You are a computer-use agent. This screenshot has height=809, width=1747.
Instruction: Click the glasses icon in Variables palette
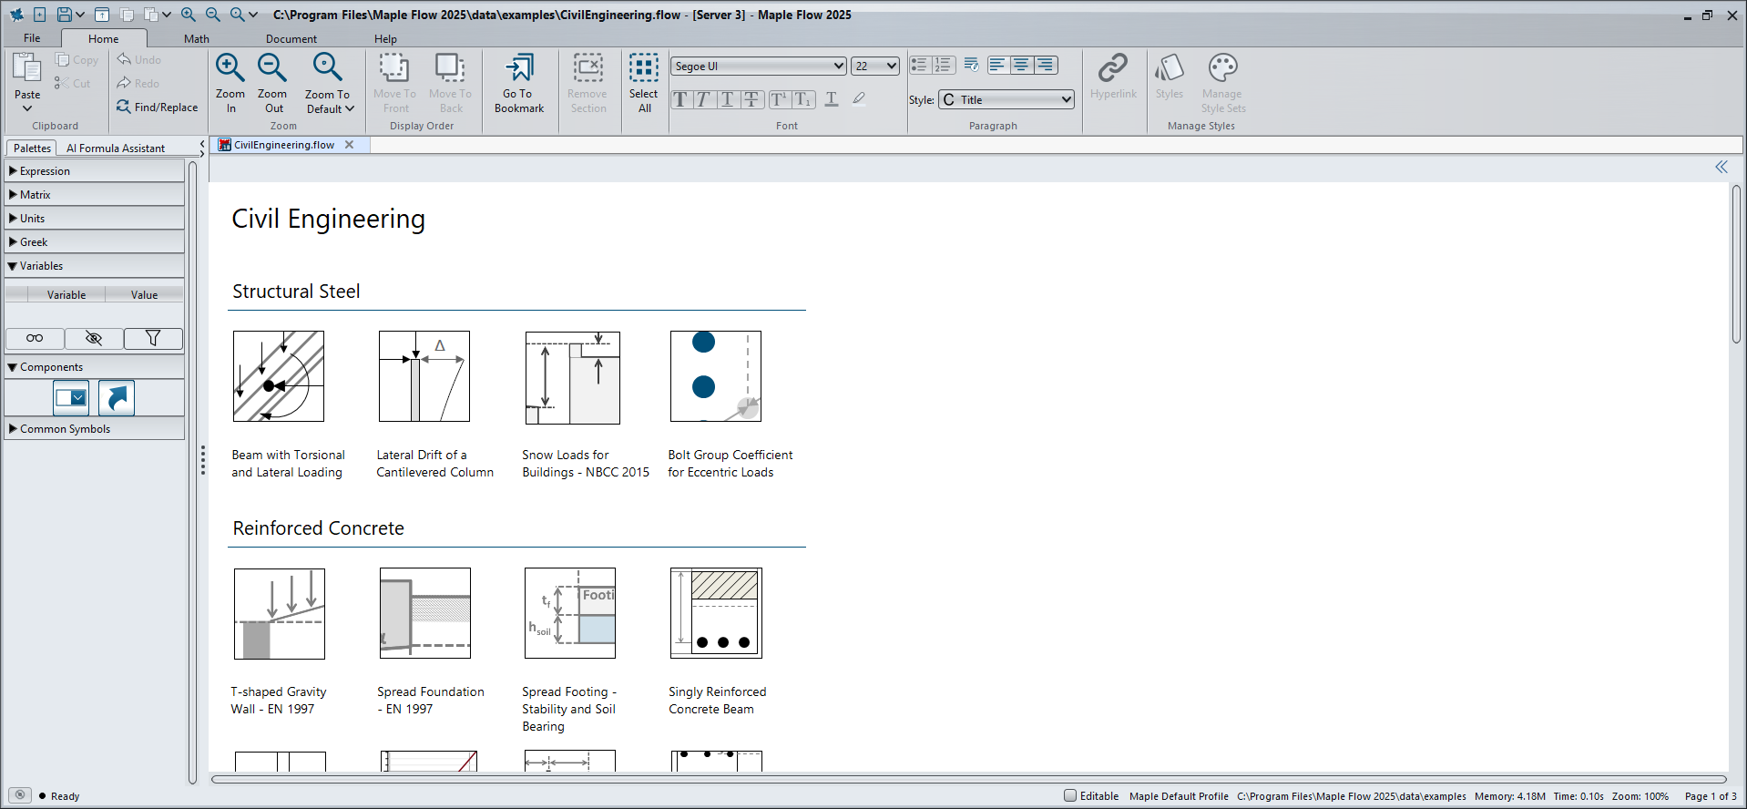click(x=35, y=339)
